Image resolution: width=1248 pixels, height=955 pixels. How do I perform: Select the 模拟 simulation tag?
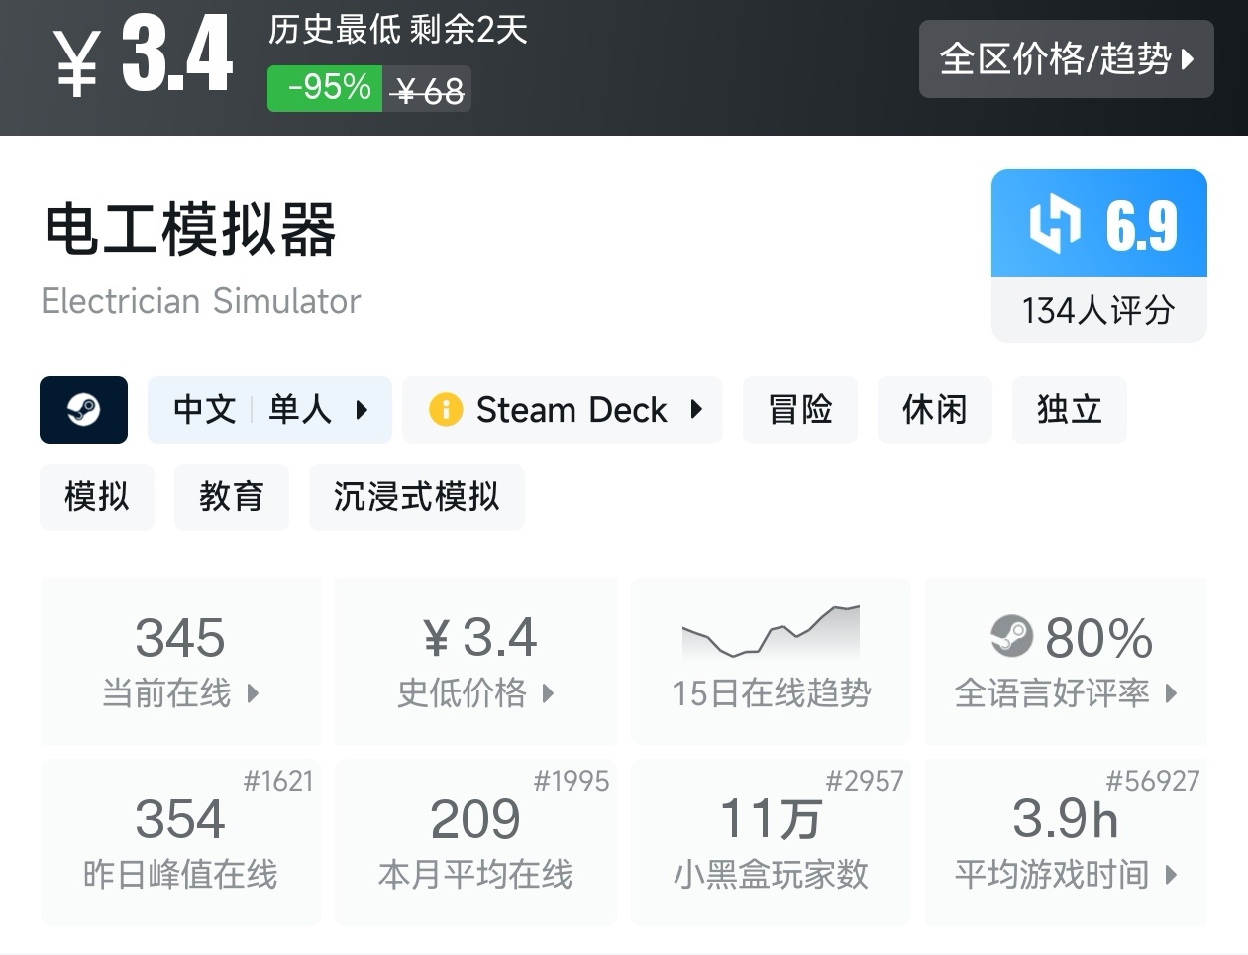[x=97, y=497]
